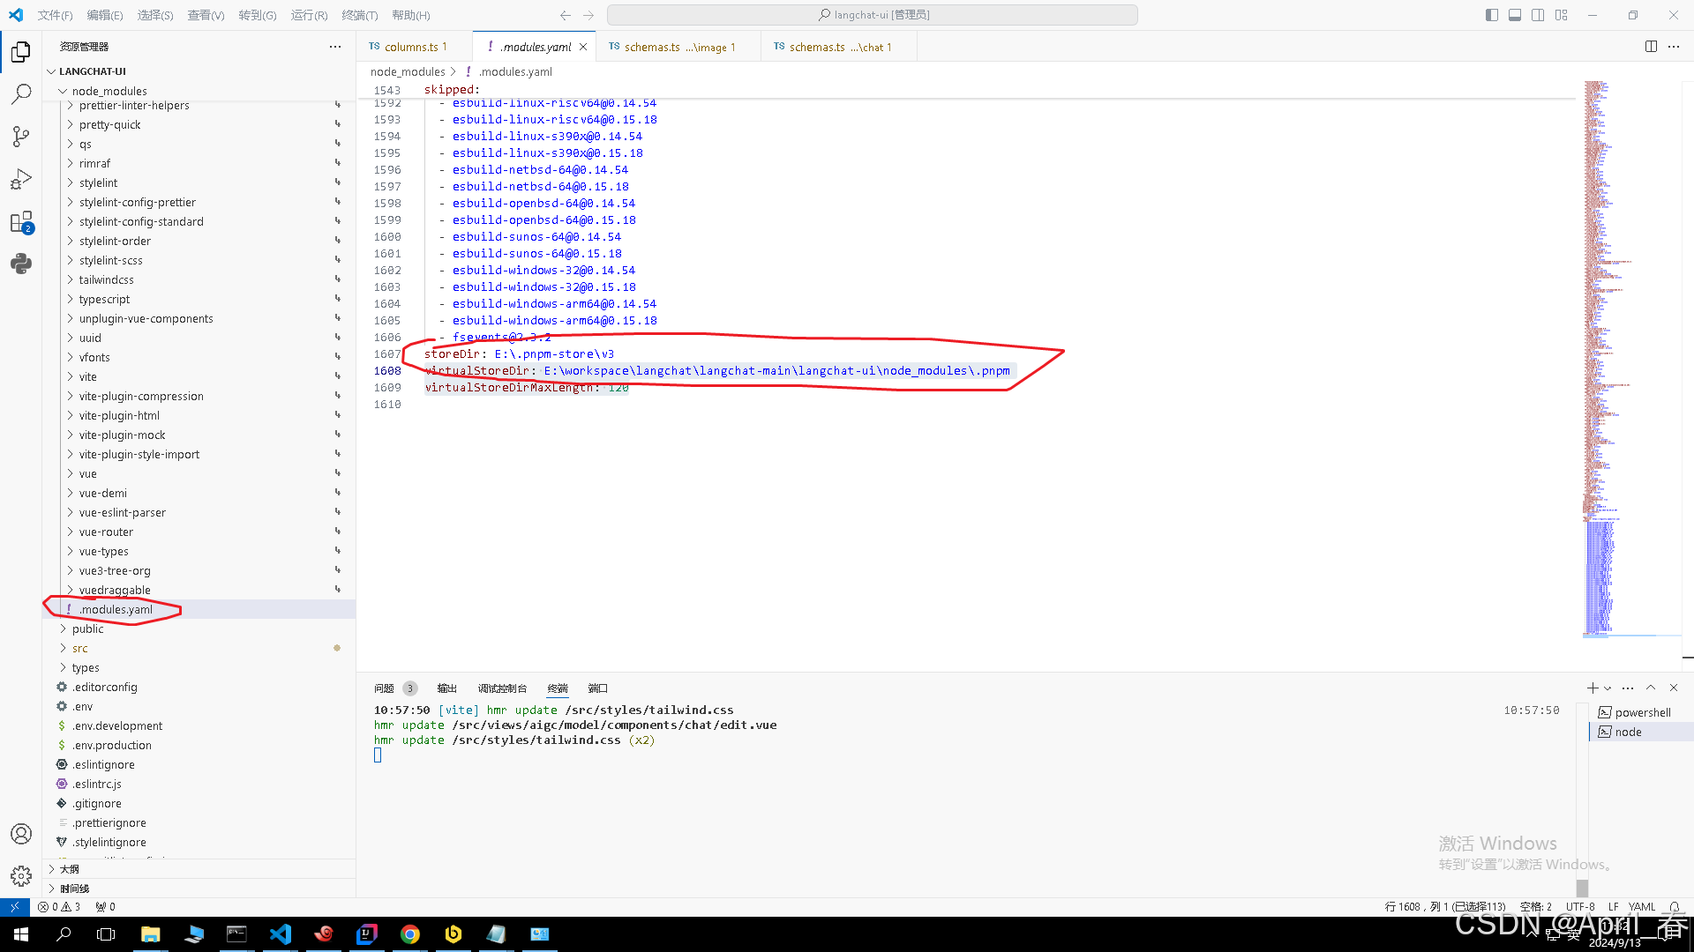The height and width of the screenshot is (952, 1694).
Task: Toggle the secondary side bar visibility
Action: [1538, 15]
